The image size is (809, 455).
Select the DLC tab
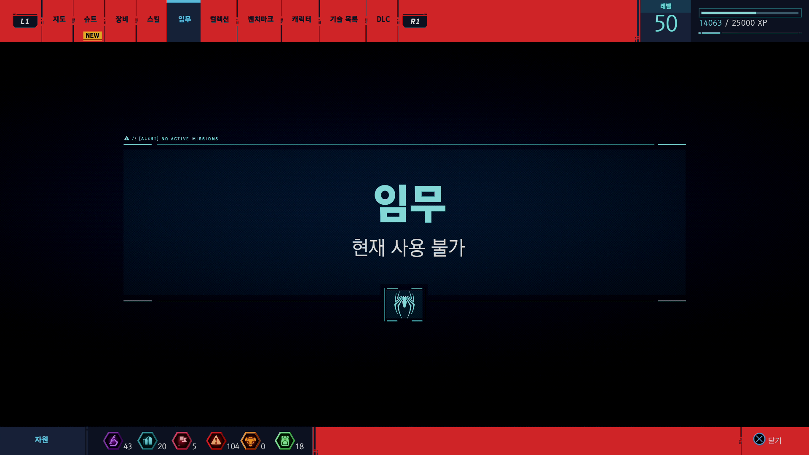pos(383,19)
